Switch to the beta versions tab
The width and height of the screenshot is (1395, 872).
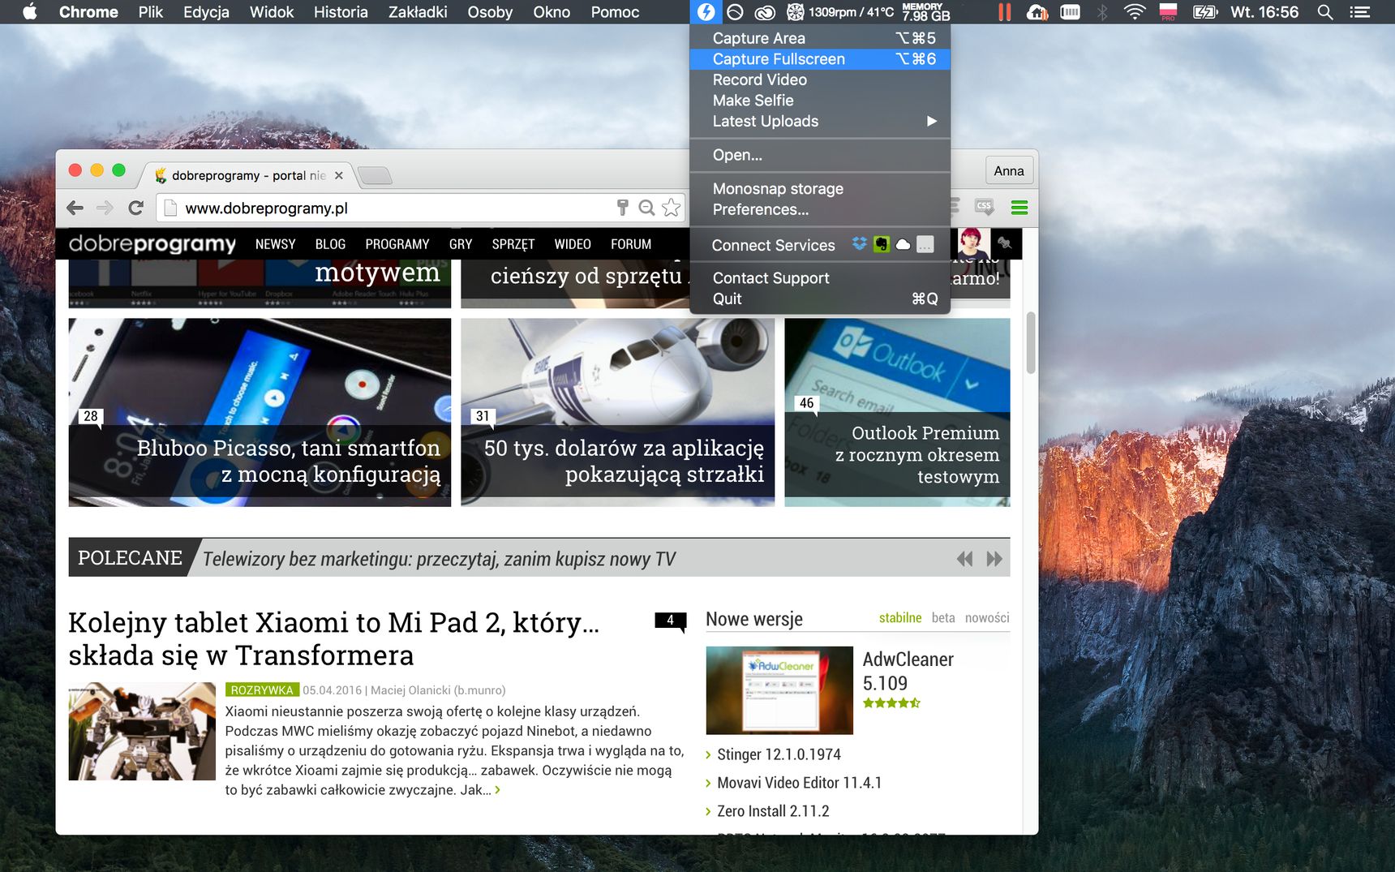(x=943, y=618)
